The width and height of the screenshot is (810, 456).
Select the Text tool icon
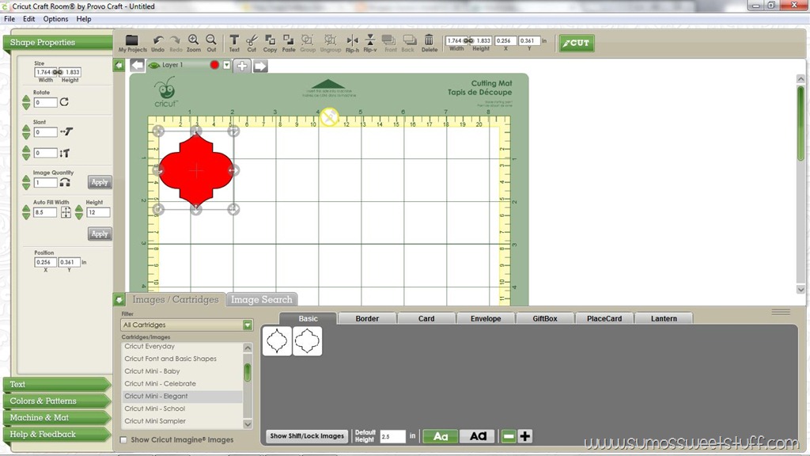point(234,40)
